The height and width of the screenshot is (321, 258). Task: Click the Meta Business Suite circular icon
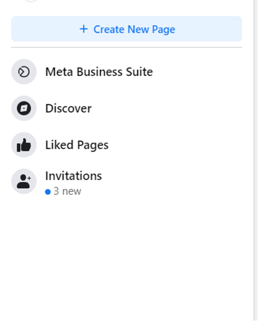24,72
